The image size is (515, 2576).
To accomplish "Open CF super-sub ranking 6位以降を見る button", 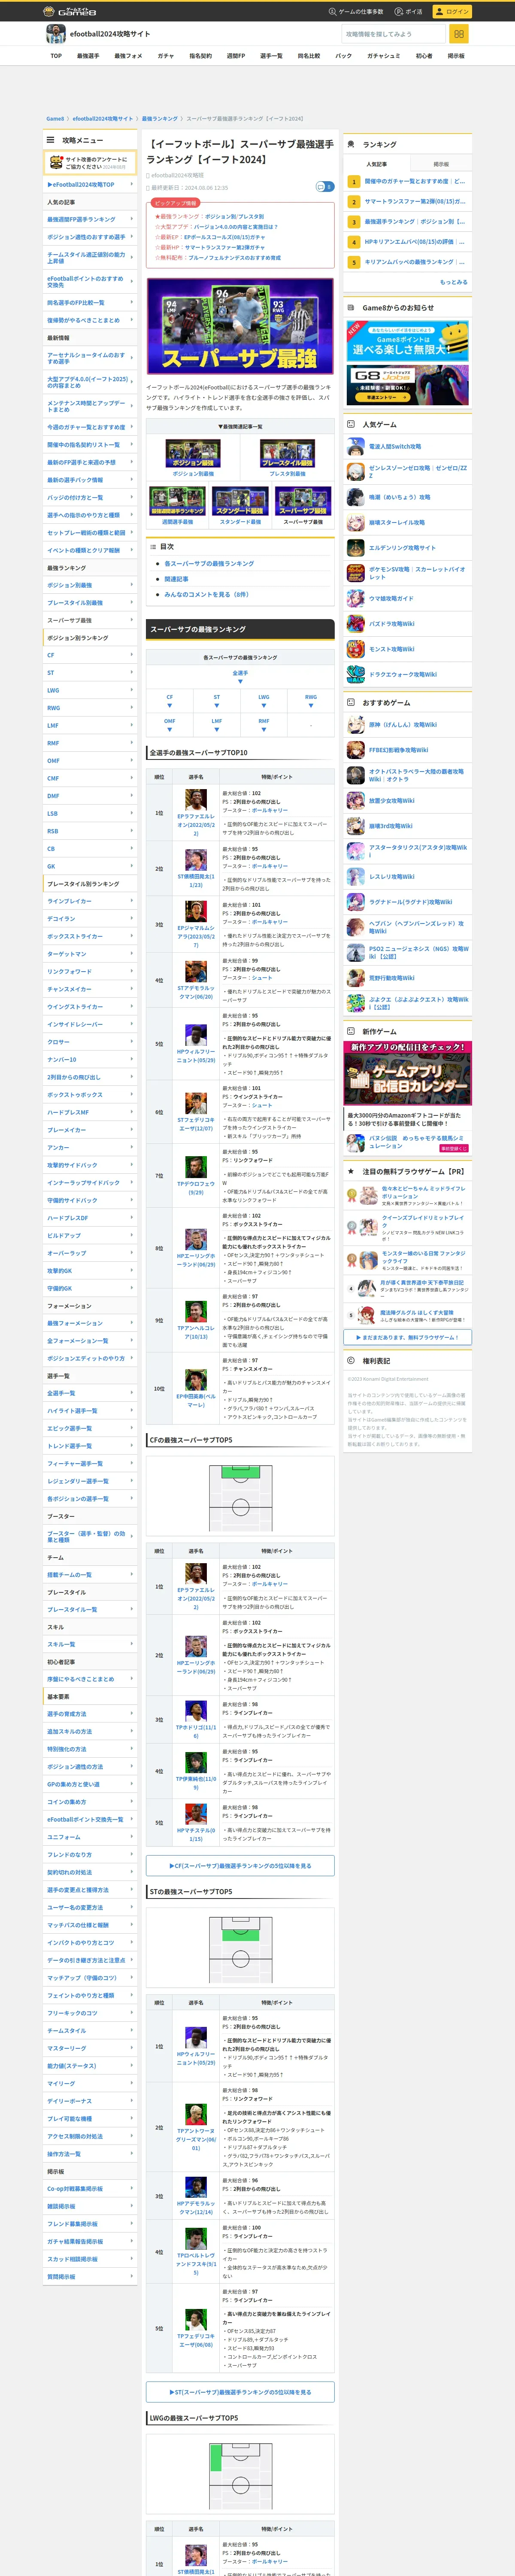I will 240,1866.
